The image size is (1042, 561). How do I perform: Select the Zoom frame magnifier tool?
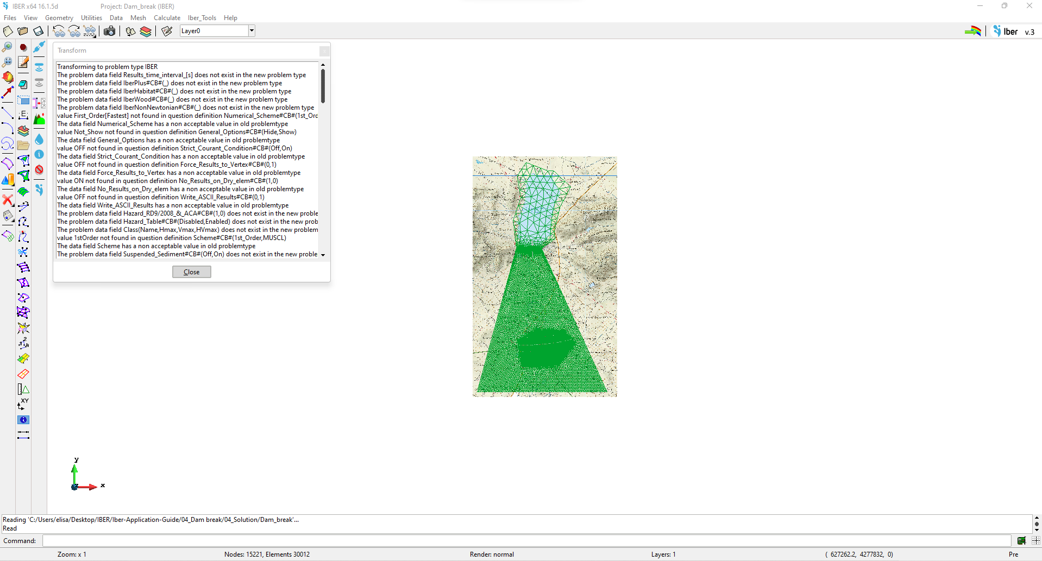[x=8, y=62]
